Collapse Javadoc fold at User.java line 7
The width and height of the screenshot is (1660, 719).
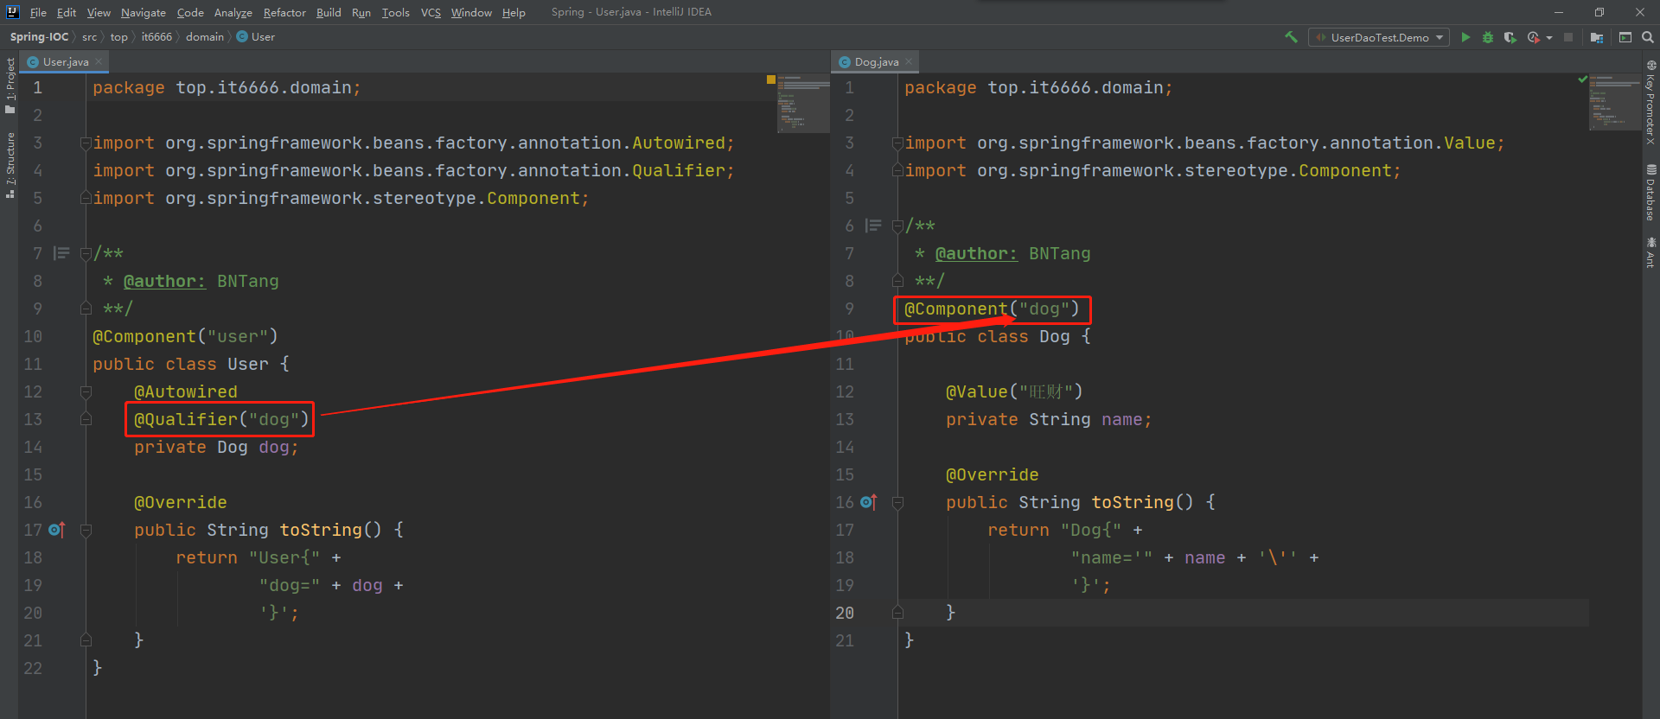point(86,253)
